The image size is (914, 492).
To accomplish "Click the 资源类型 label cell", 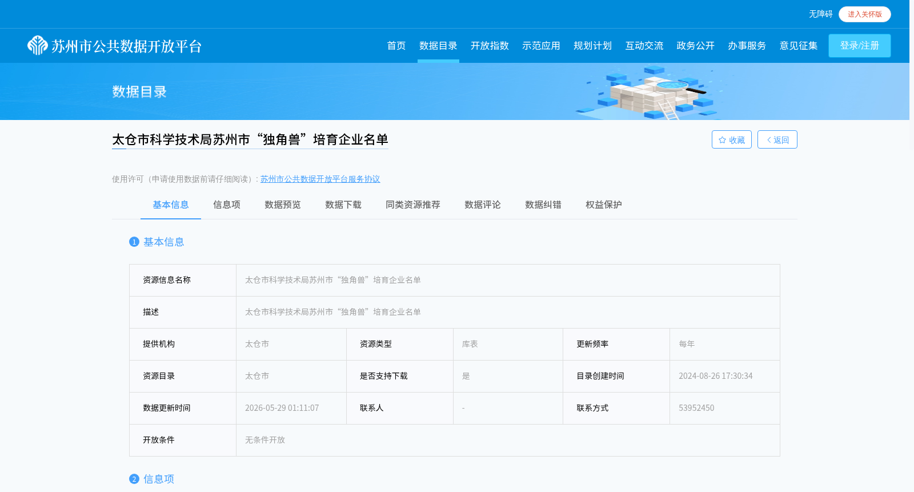I will click(x=400, y=344).
